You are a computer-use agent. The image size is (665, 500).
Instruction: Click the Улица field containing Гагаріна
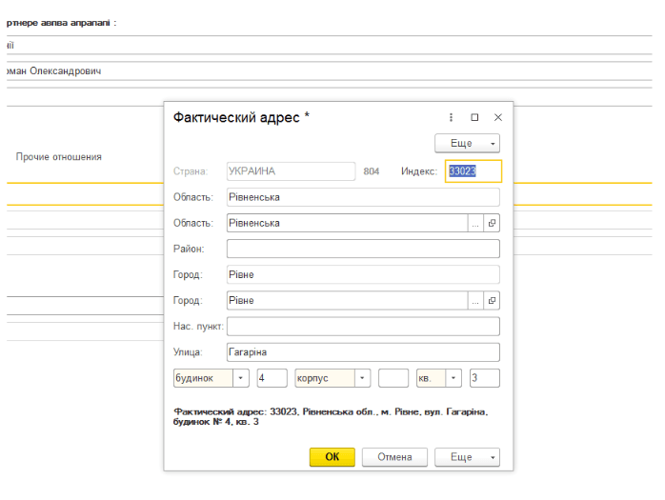[x=362, y=352]
